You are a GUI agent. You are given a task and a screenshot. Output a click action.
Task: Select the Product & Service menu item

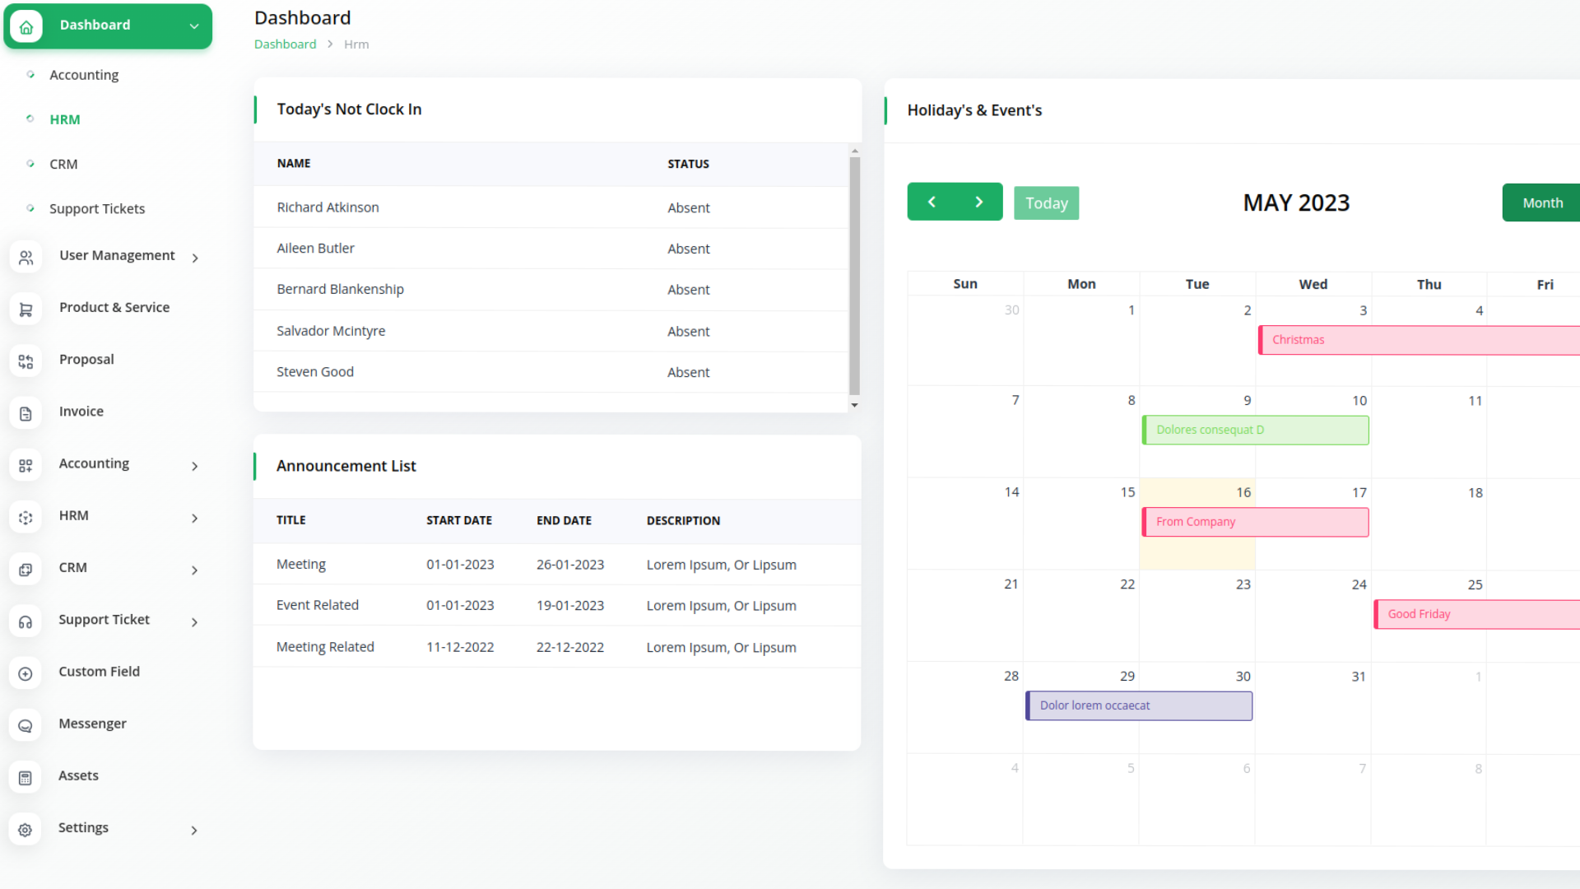point(114,307)
